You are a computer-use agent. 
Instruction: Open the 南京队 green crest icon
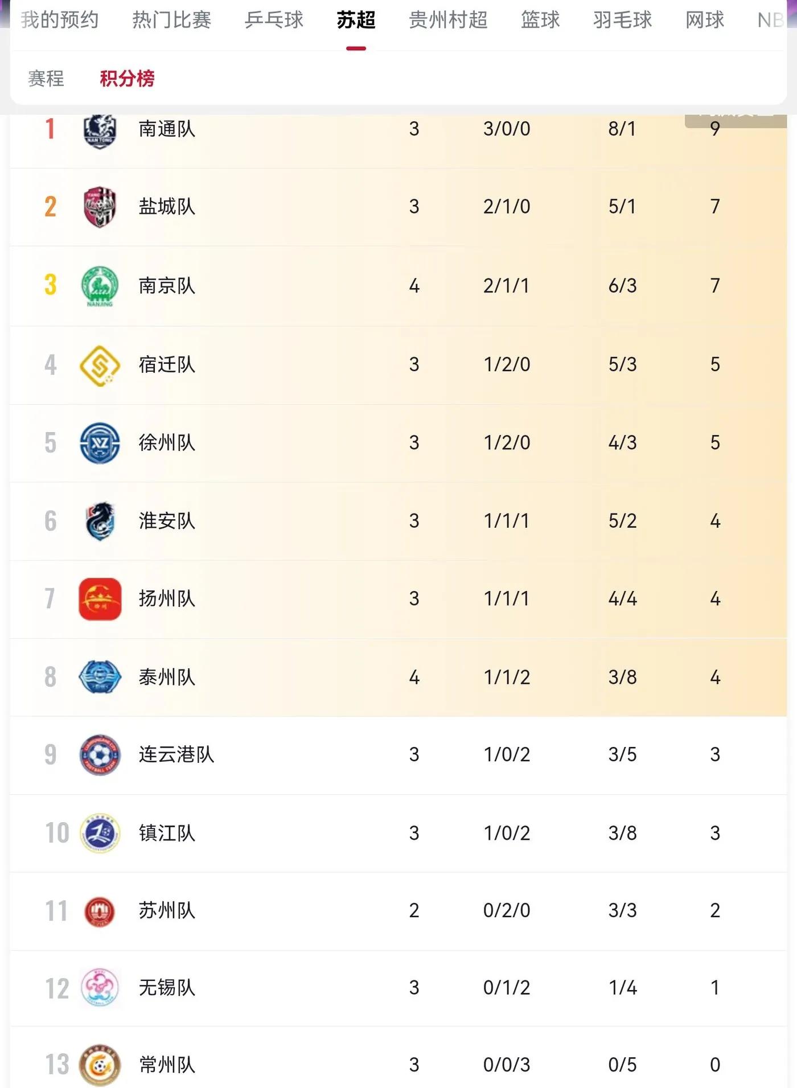(x=100, y=286)
